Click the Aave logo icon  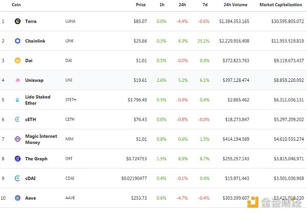click(x=18, y=198)
